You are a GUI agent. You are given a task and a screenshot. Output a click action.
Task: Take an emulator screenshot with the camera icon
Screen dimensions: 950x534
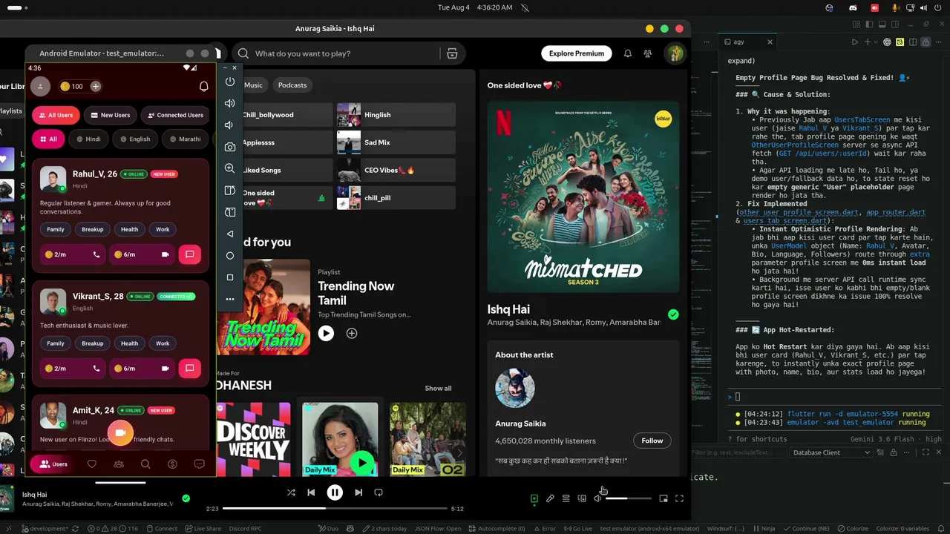[230, 147]
